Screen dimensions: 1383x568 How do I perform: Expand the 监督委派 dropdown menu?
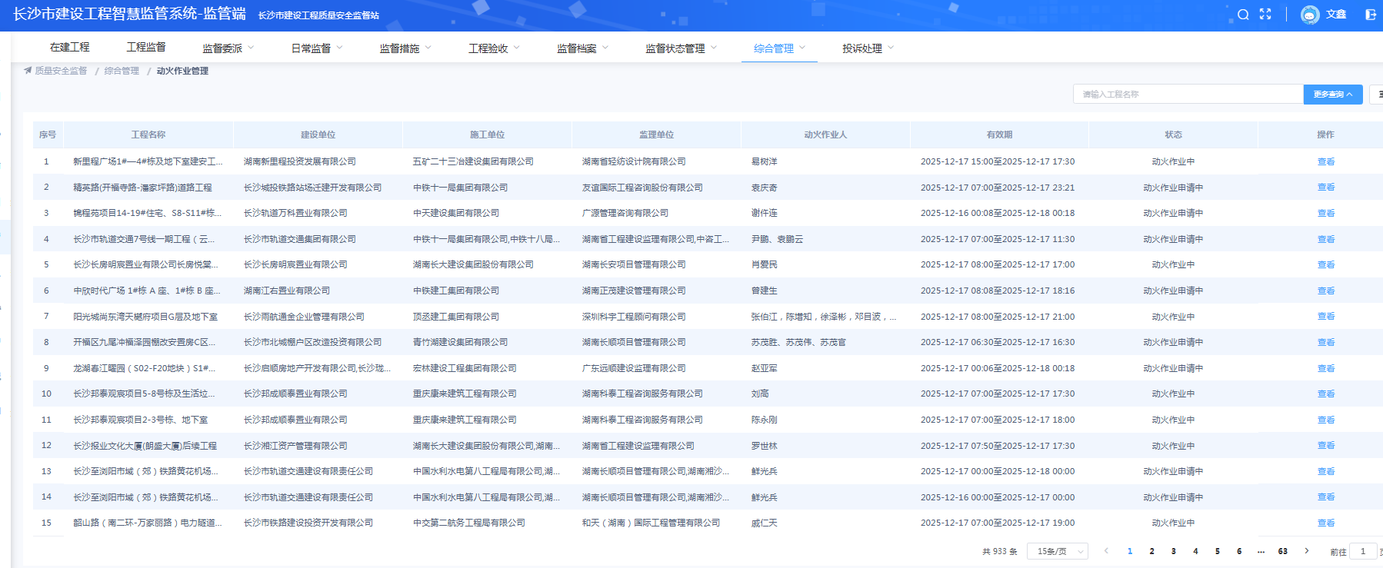tap(228, 48)
